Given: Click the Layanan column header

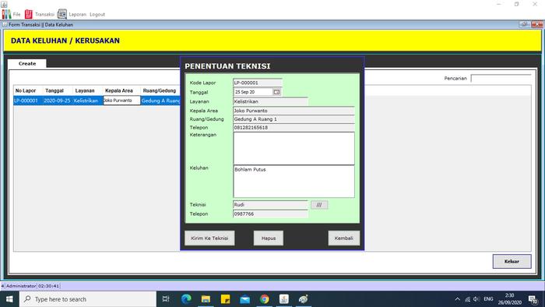Looking at the screenshot, I should coord(87,90).
